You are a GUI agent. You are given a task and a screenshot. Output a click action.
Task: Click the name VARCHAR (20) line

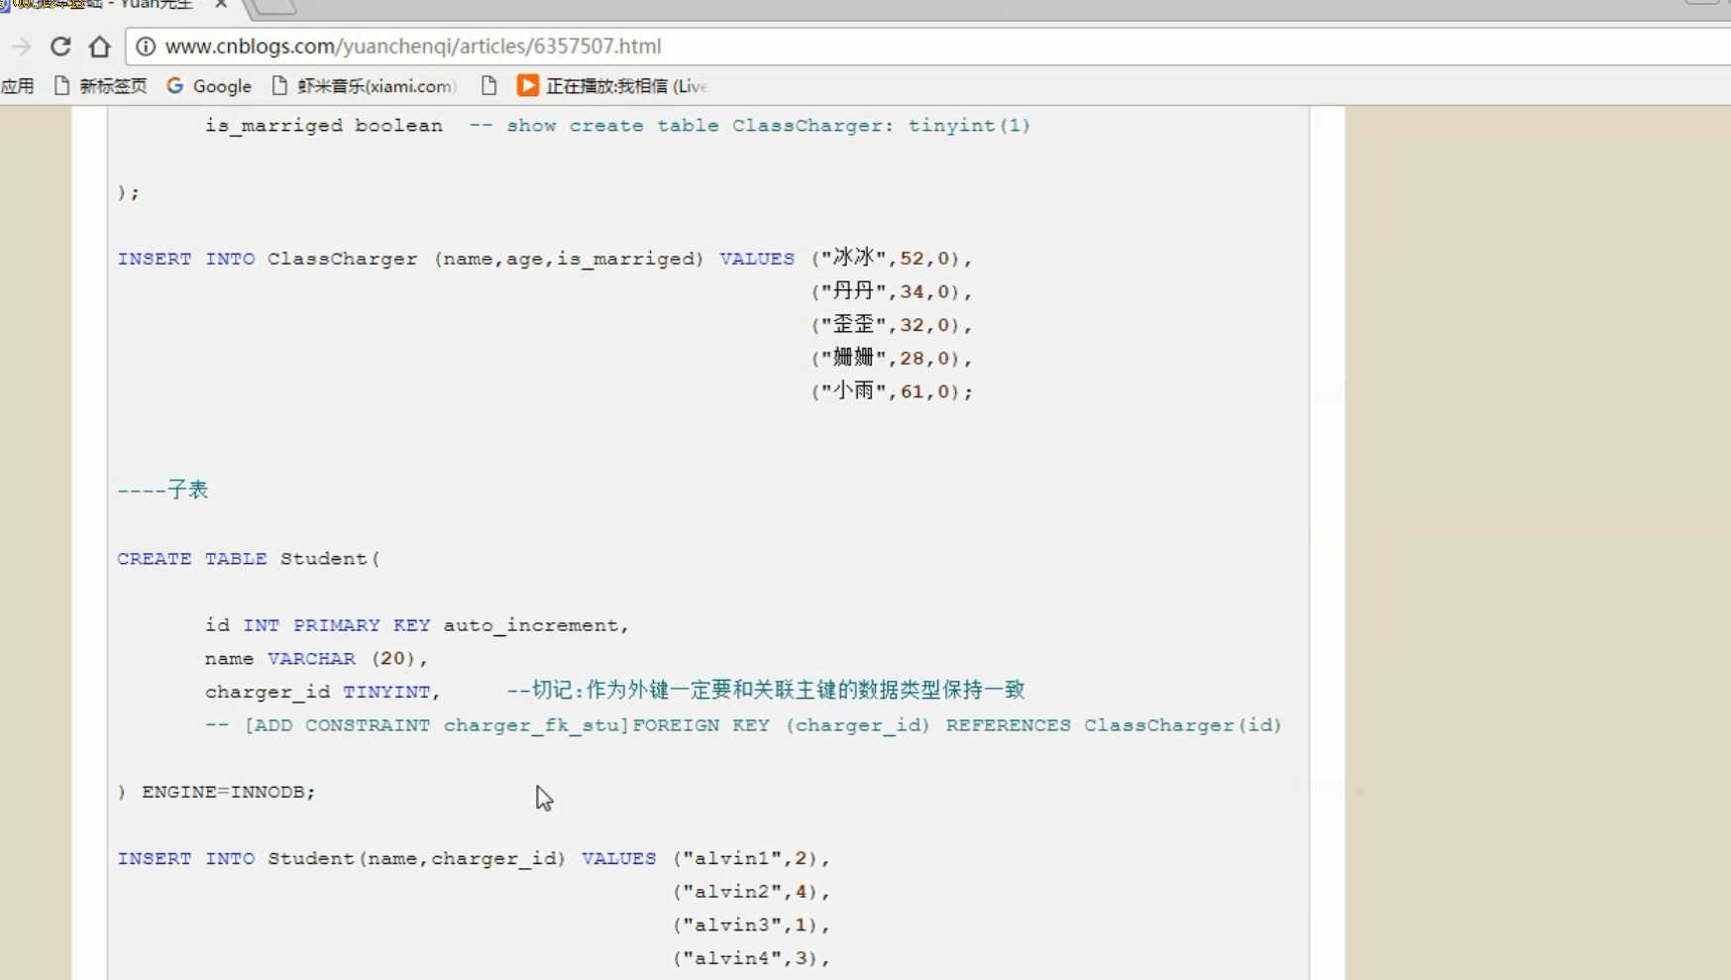(316, 659)
